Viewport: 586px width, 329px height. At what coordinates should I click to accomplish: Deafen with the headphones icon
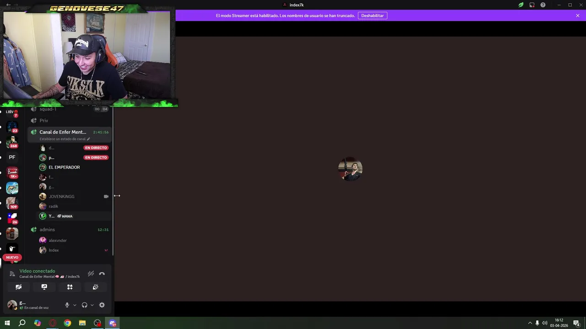[x=84, y=305]
